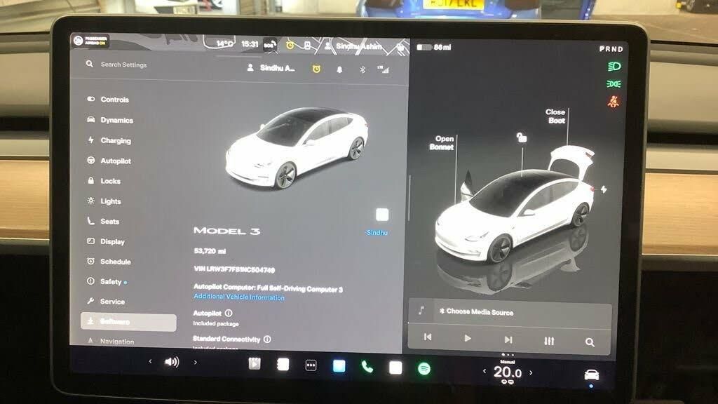The width and height of the screenshot is (718, 404).
Task: Tap the Open Bonnet button
Action: pyautogui.click(x=442, y=142)
